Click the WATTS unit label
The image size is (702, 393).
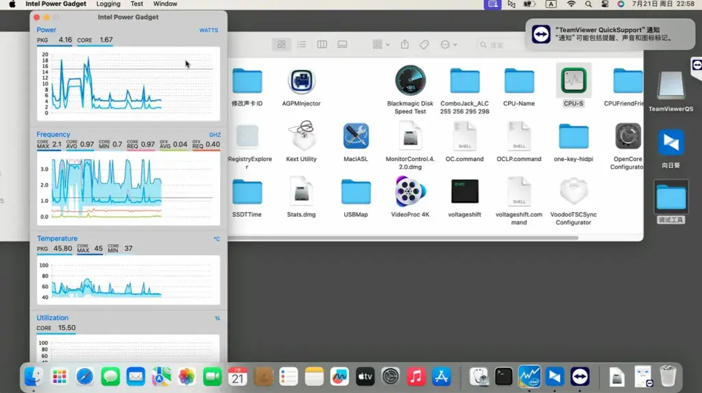coord(208,30)
